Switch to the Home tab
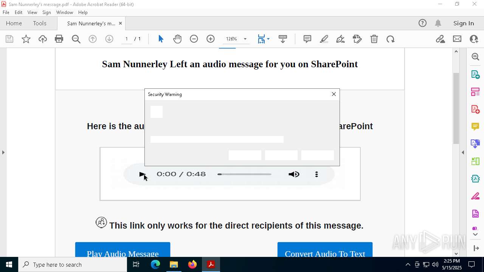 pos(14,23)
